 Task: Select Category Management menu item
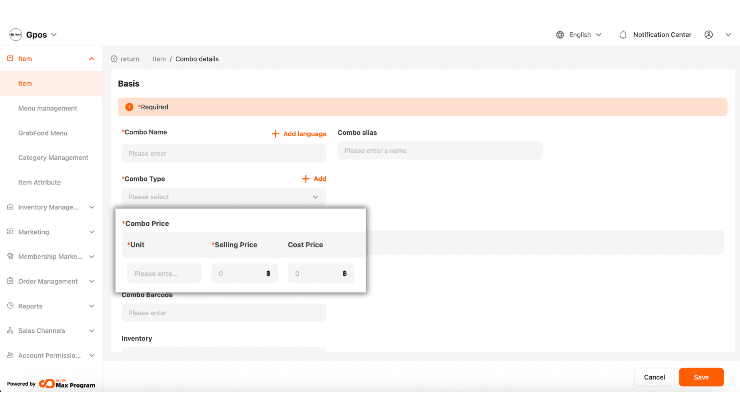[53, 158]
